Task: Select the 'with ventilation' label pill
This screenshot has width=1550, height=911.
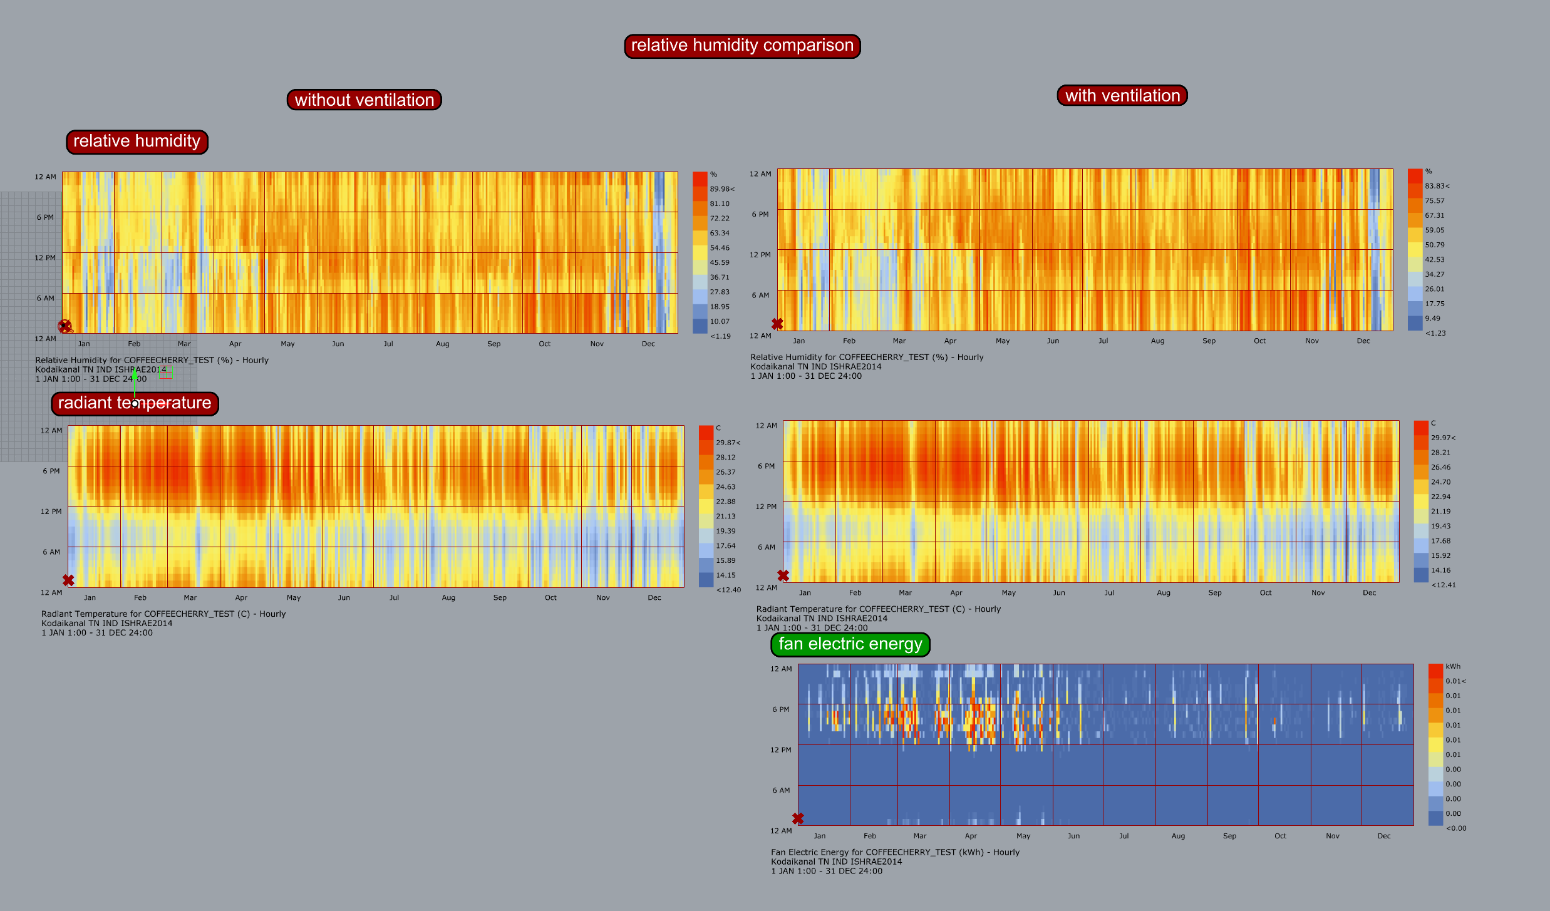Action: tap(1122, 95)
